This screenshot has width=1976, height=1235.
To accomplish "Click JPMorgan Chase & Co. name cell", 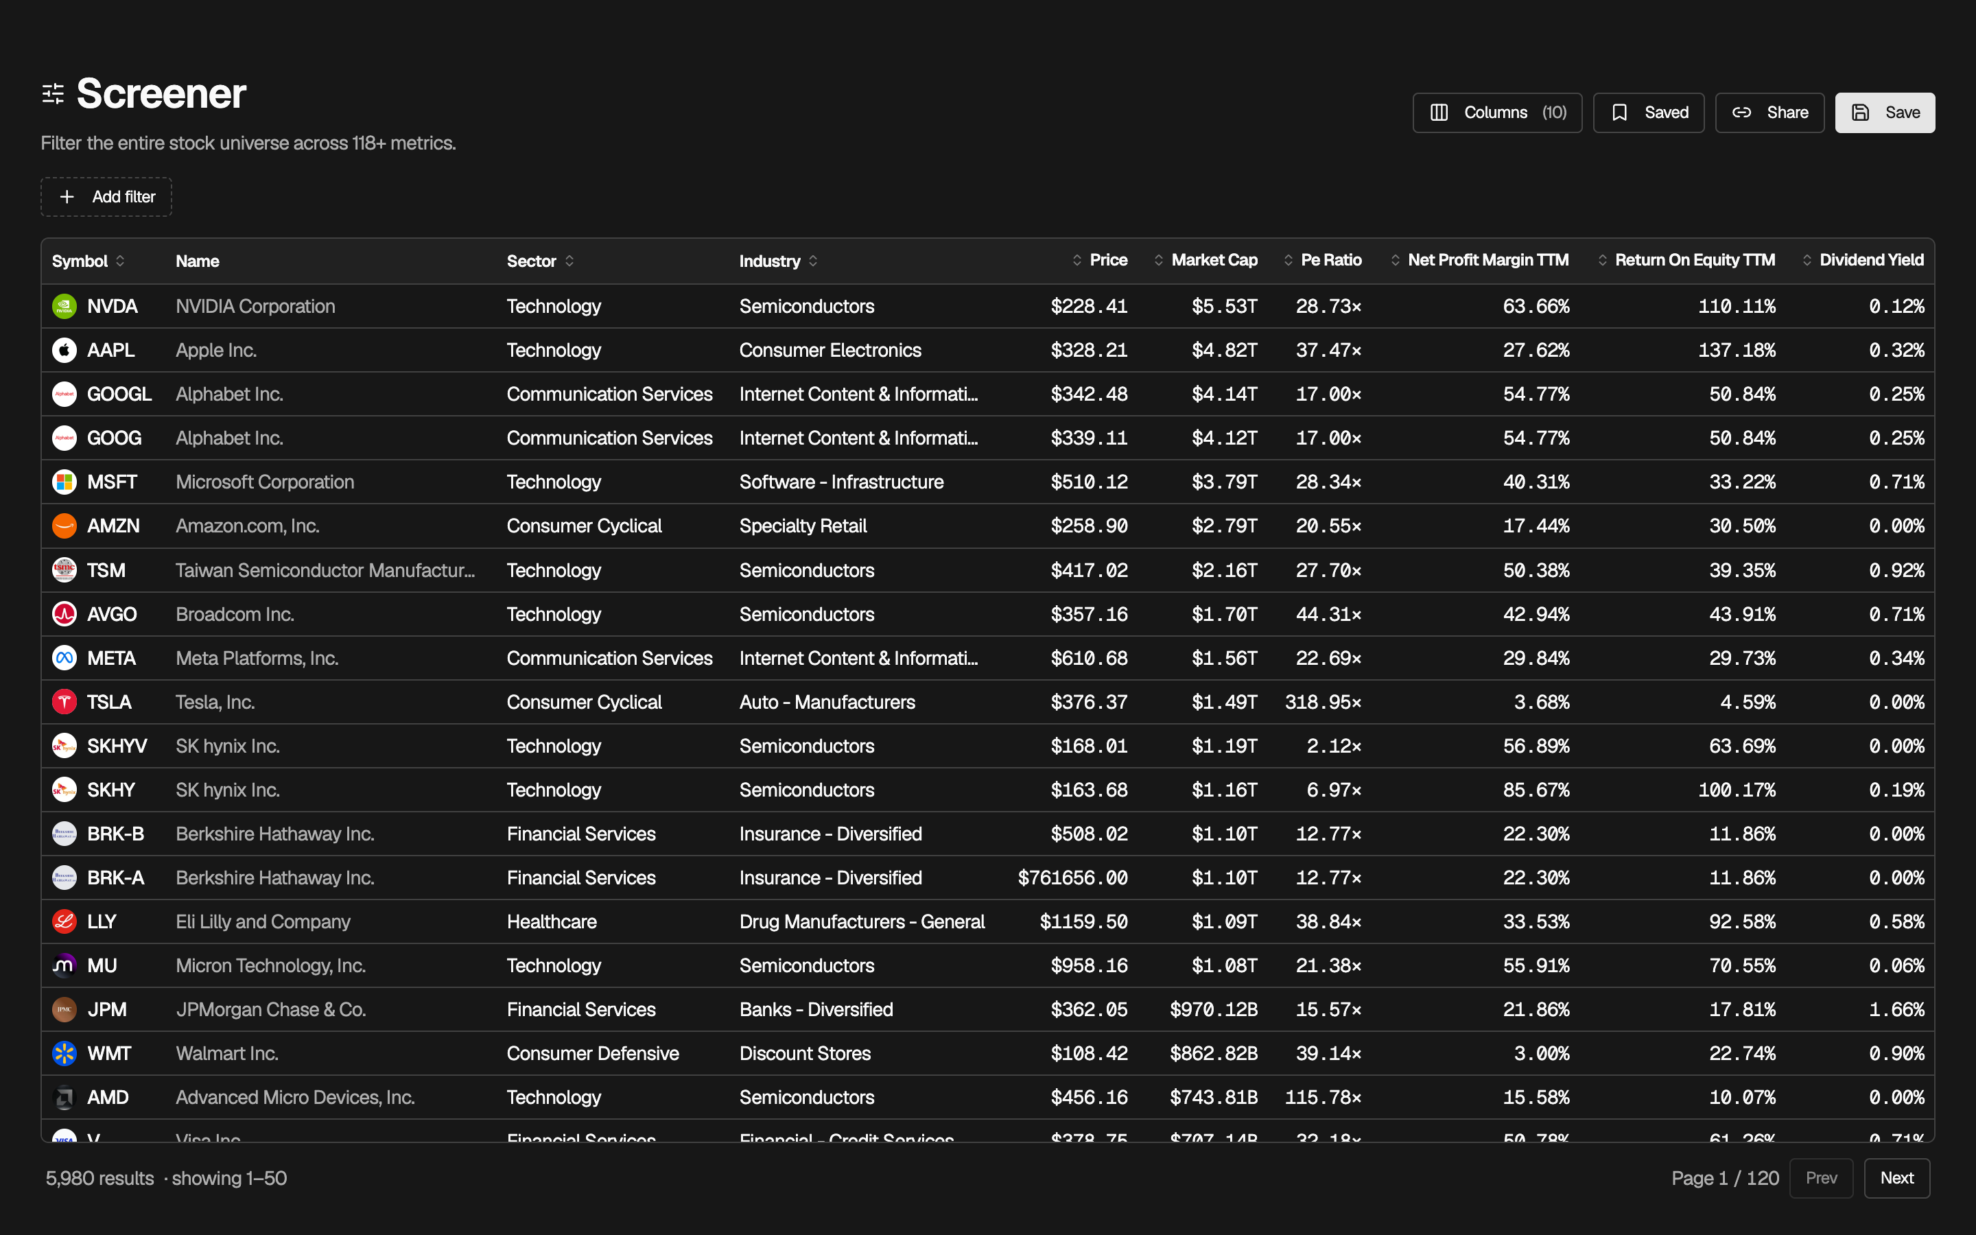I will tap(271, 1011).
